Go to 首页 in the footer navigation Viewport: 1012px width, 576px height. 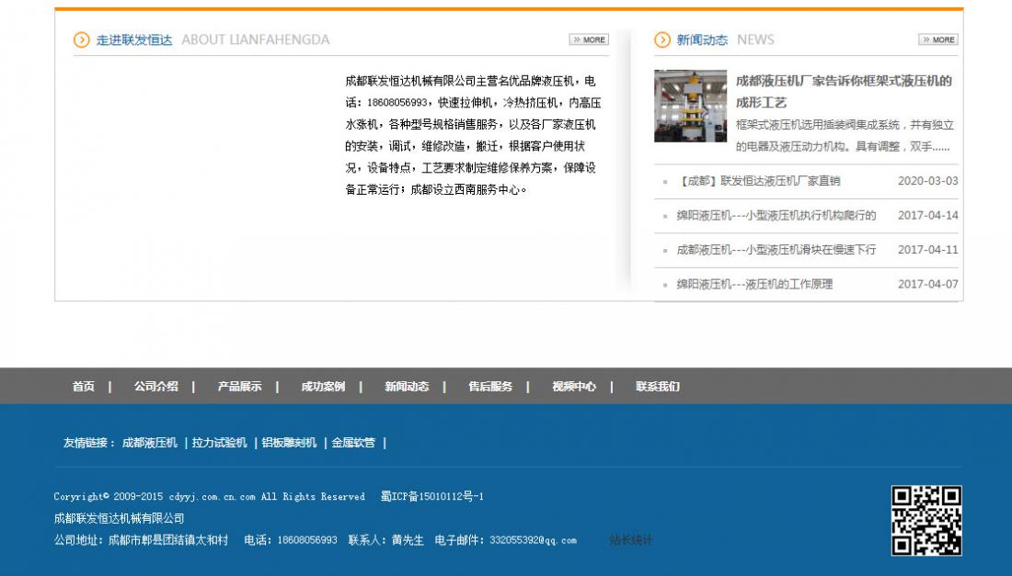[84, 387]
